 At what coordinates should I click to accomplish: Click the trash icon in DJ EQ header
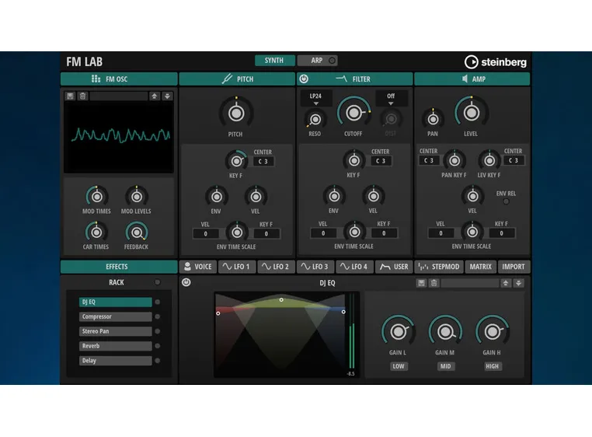coord(434,283)
